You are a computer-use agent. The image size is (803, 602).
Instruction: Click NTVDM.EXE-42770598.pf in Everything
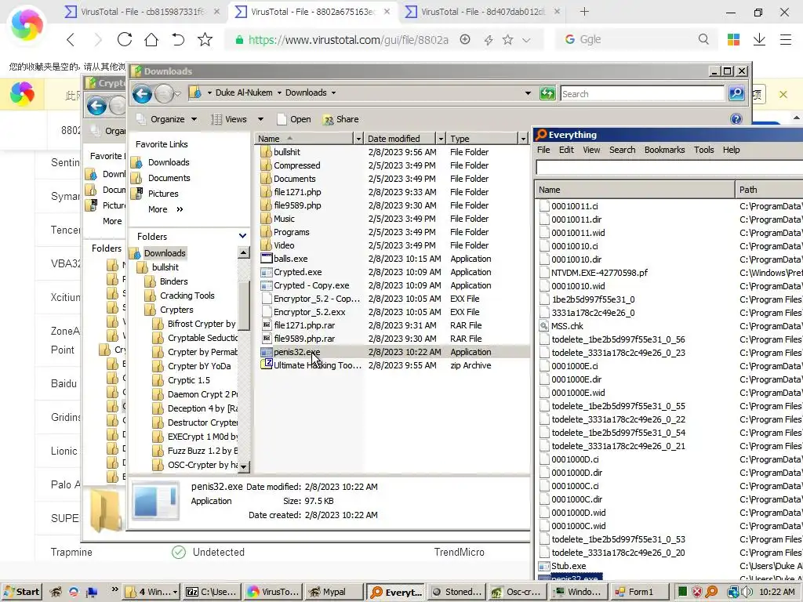point(599,272)
